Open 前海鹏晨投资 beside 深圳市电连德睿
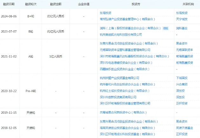 click(x=184, y=63)
